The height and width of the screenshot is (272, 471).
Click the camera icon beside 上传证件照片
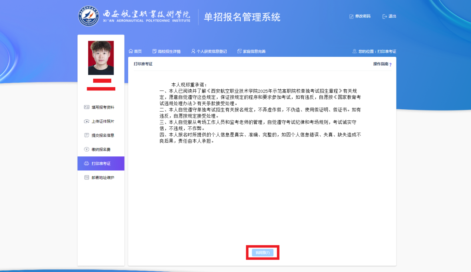click(x=86, y=121)
